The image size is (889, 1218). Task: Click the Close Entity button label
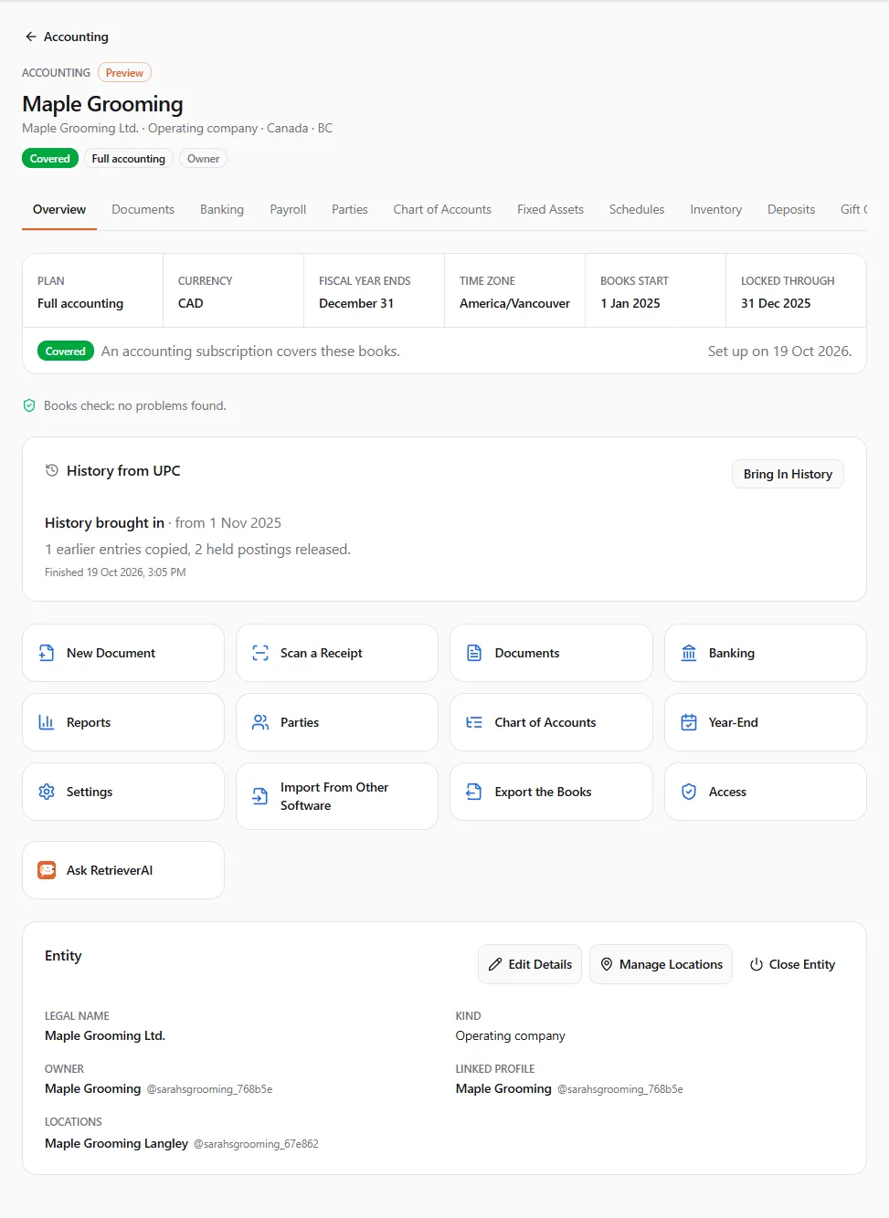pyautogui.click(x=802, y=964)
